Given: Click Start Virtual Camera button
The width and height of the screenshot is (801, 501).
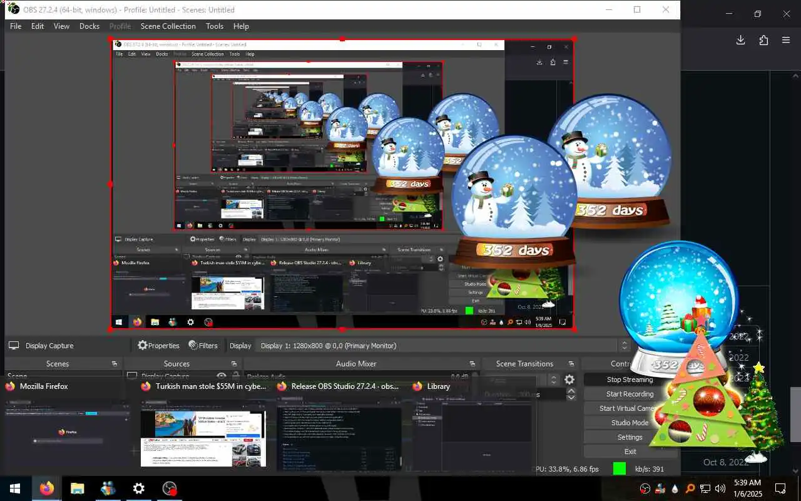Looking at the screenshot, I should [630, 408].
